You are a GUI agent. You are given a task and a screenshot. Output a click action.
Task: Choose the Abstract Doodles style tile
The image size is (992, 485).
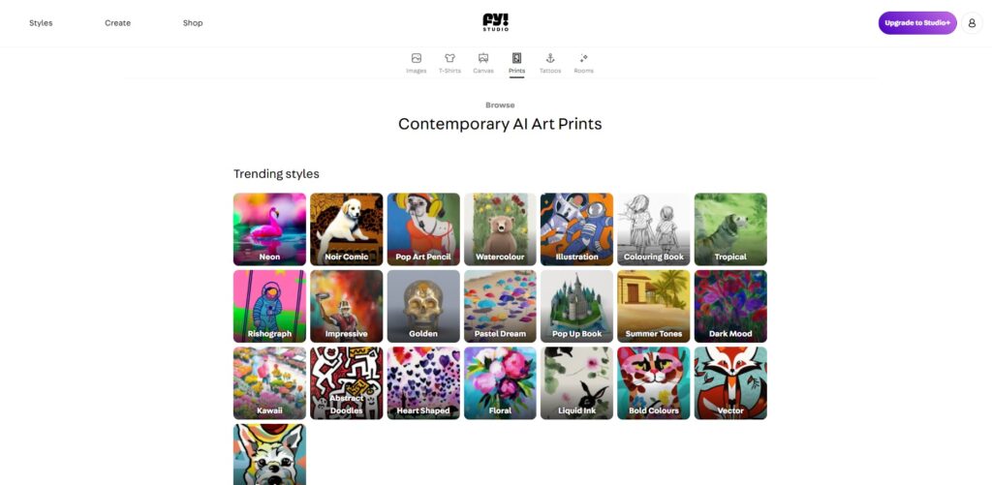point(347,383)
